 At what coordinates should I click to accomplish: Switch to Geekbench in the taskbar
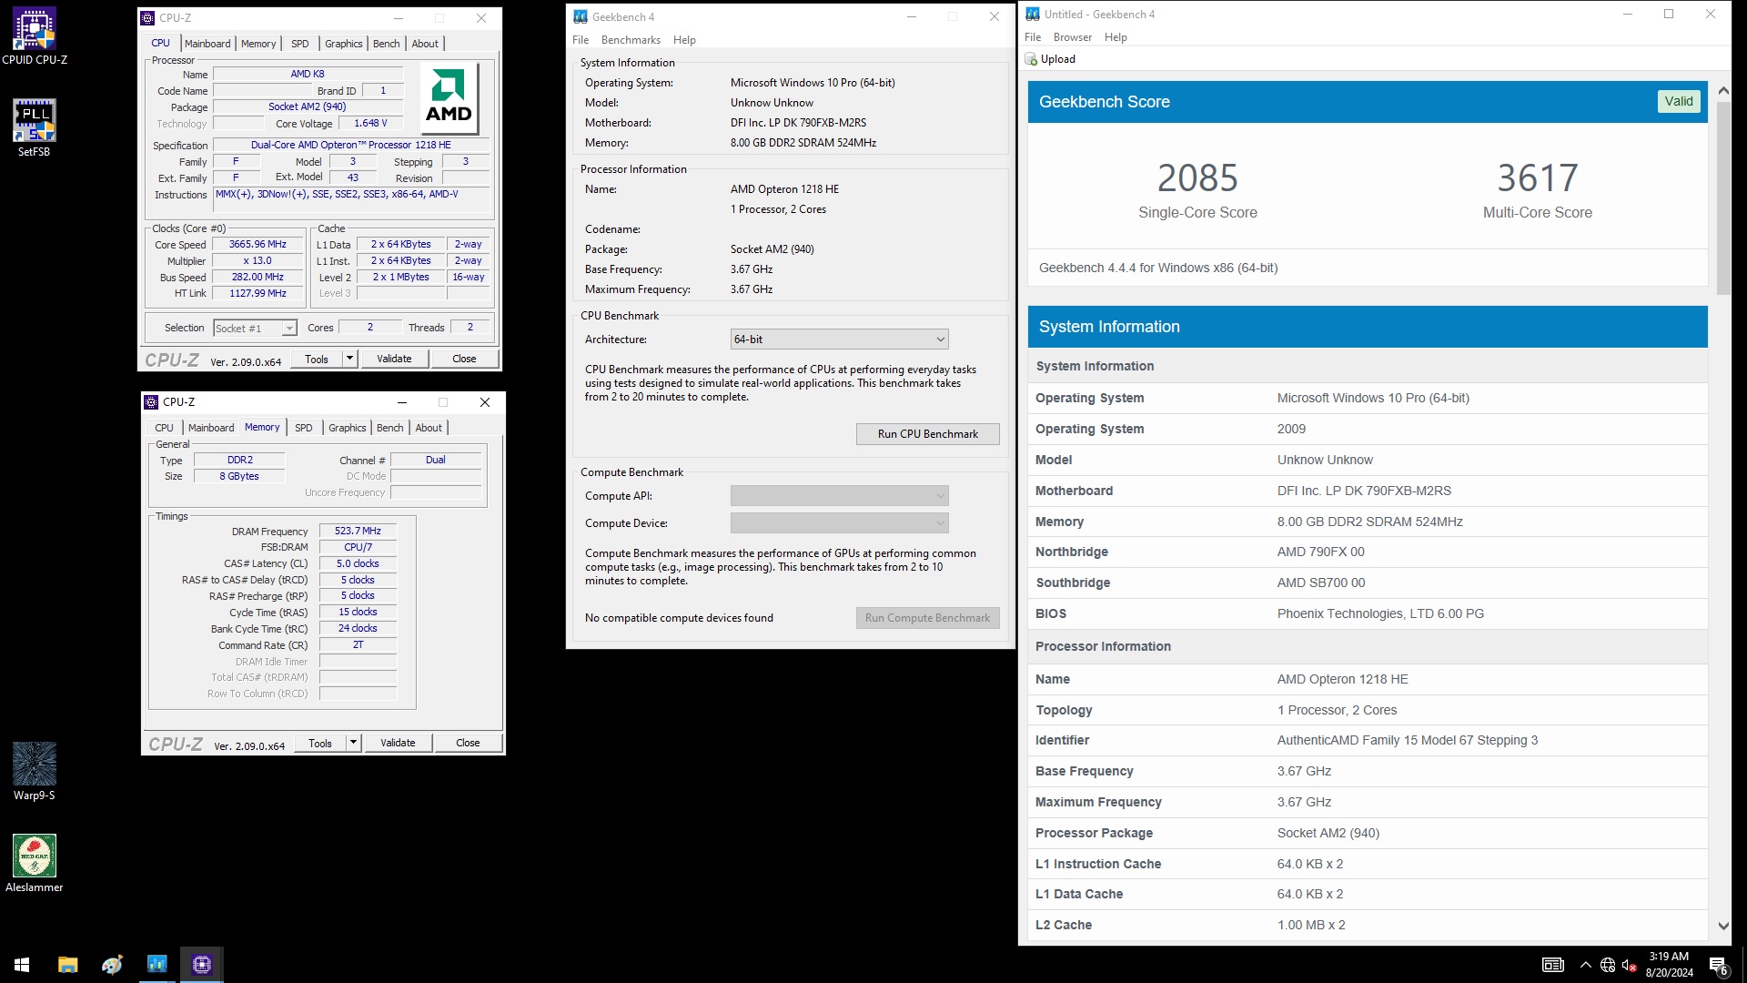tap(157, 964)
